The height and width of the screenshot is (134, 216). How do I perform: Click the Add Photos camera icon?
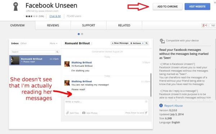coord(84,113)
